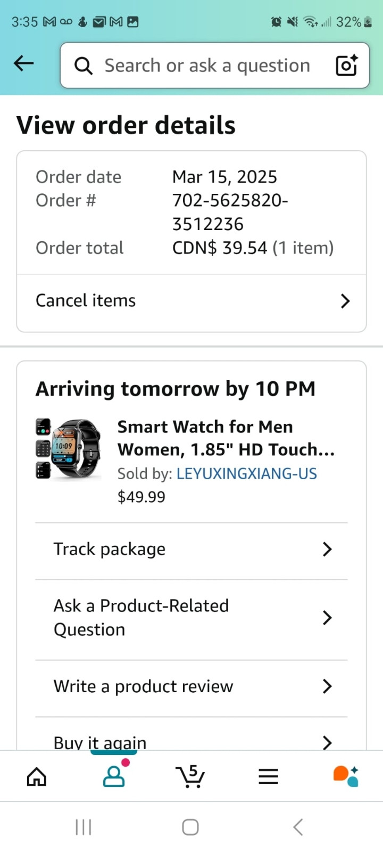Open the account profile tab
Image resolution: width=383 pixels, height=852 pixels.
click(x=114, y=776)
